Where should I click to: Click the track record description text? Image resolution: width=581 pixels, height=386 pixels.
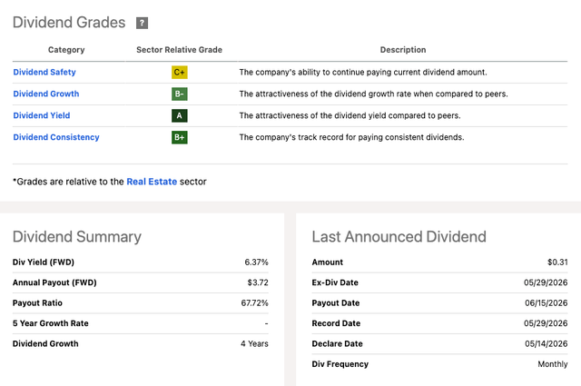(x=351, y=137)
